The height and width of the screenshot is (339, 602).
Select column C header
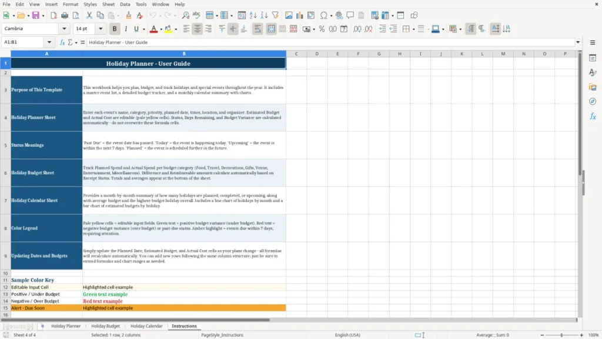coord(296,54)
